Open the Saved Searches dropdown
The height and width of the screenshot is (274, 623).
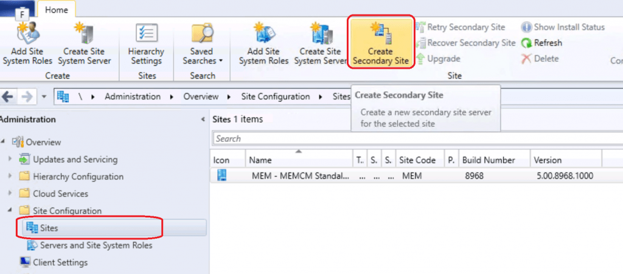coord(202,44)
